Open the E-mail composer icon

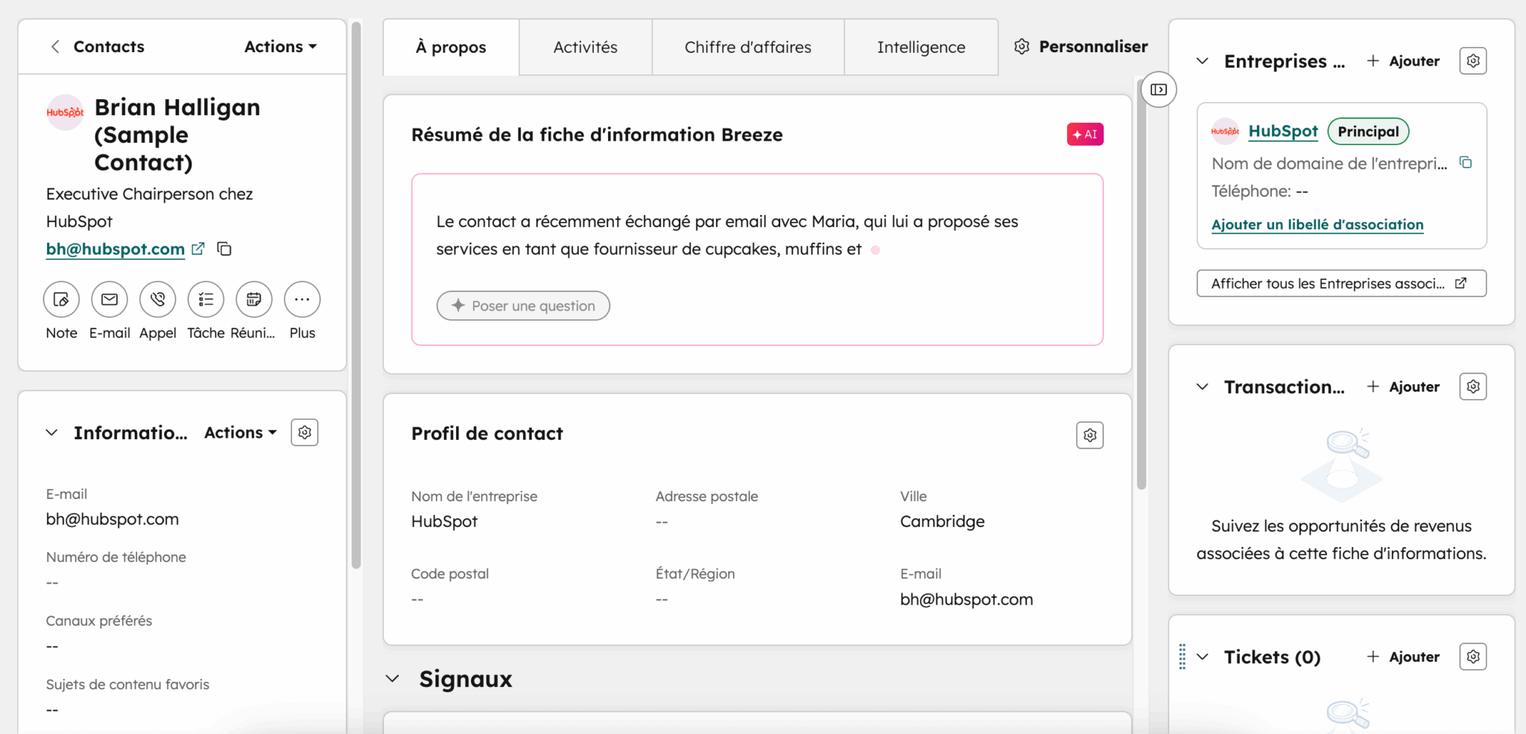click(x=110, y=300)
